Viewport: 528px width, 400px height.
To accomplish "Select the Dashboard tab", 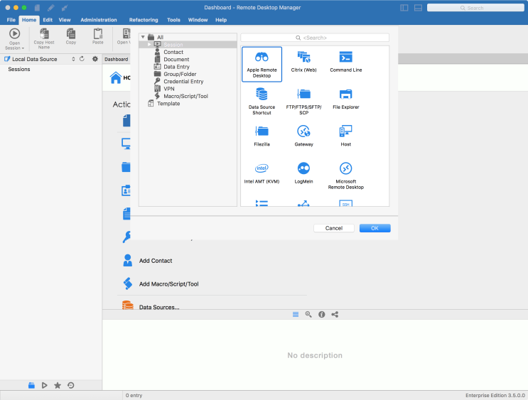I will click(116, 59).
